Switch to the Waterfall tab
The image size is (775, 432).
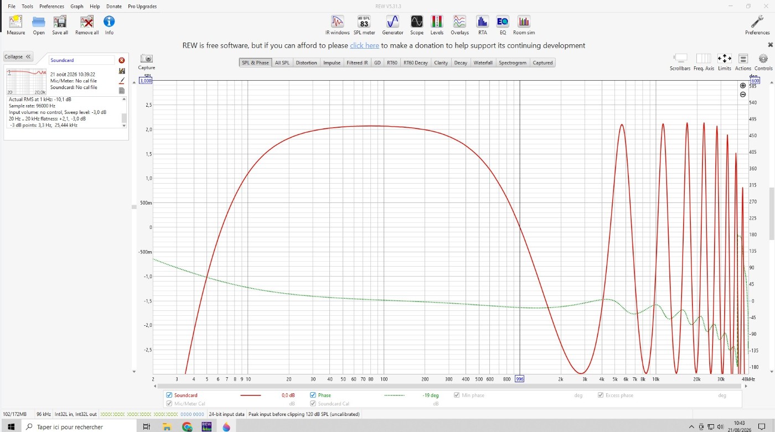483,63
